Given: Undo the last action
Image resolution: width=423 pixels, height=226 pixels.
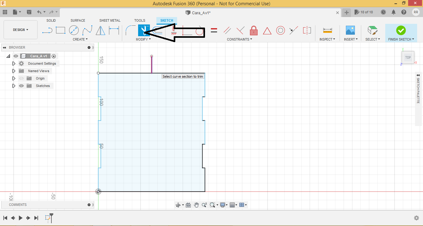Looking at the screenshot, I should 39,12.
